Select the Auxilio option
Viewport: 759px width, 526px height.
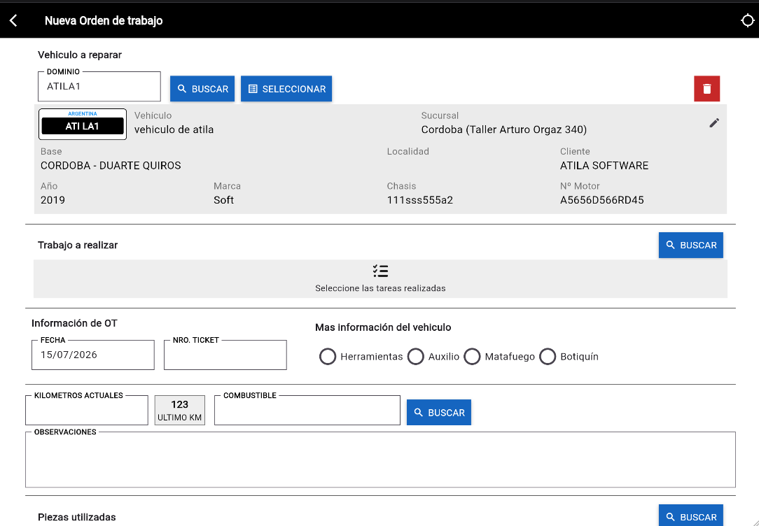pos(415,356)
